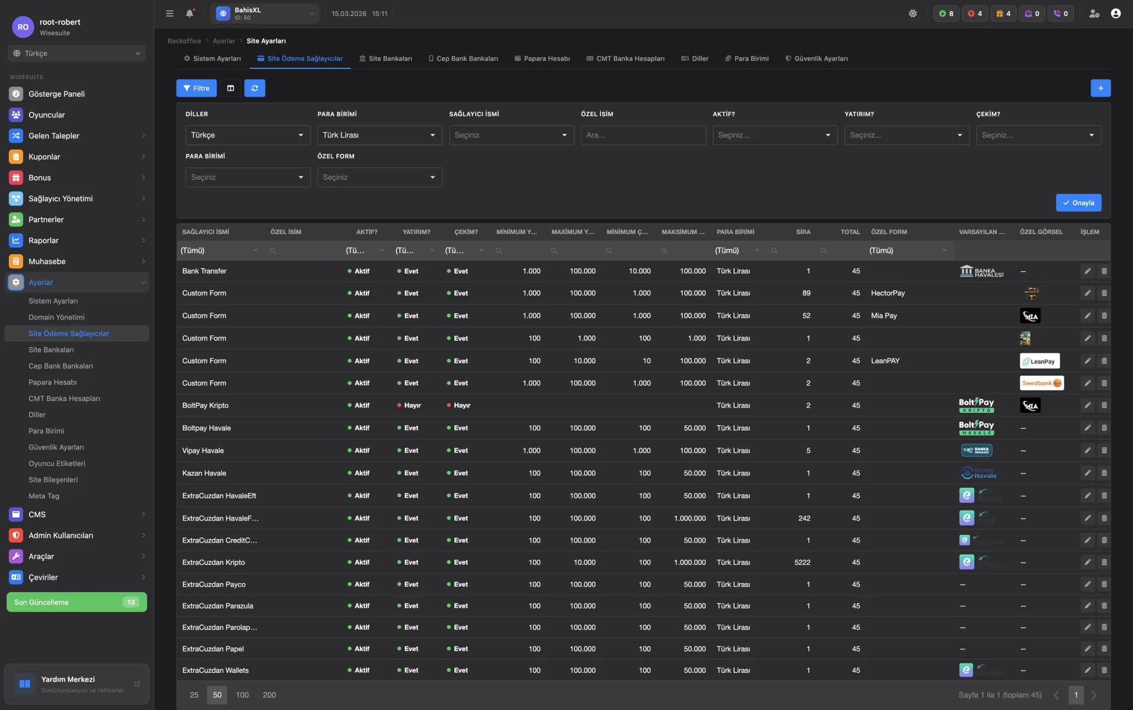
Task: Click the user profile avatar icon
Action: pos(1115,14)
